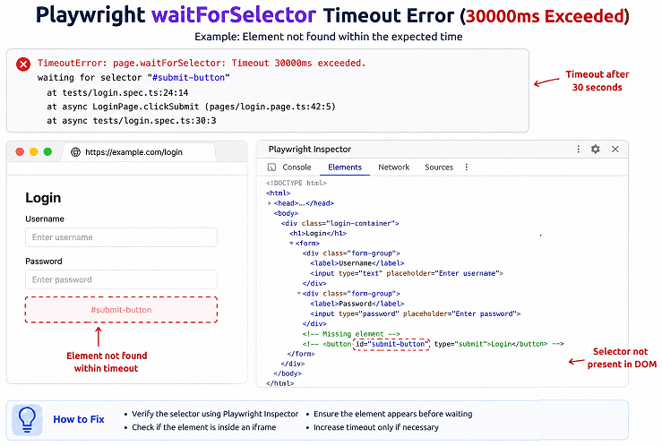Select the label Password element row
This screenshot has width=662, height=446.
tap(357, 304)
